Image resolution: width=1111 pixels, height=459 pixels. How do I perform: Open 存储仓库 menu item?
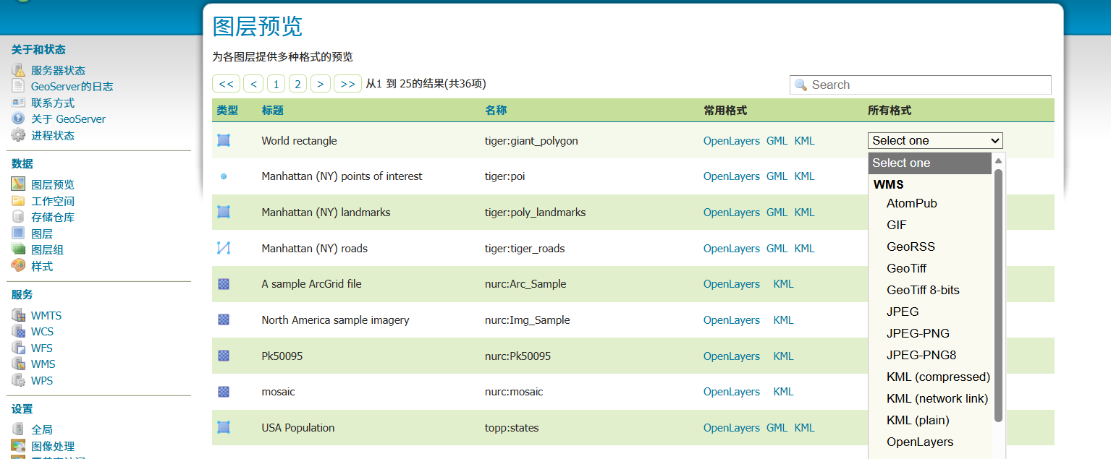(x=53, y=217)
